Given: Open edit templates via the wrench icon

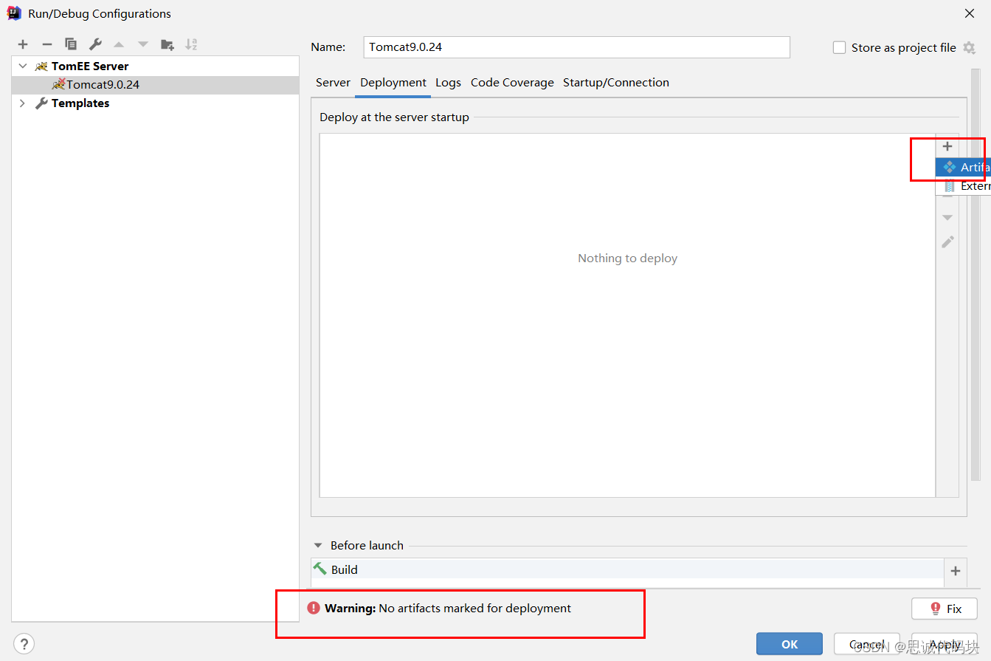Looking at the screenshot, I should pyautogui.click(x=95, y=44).
